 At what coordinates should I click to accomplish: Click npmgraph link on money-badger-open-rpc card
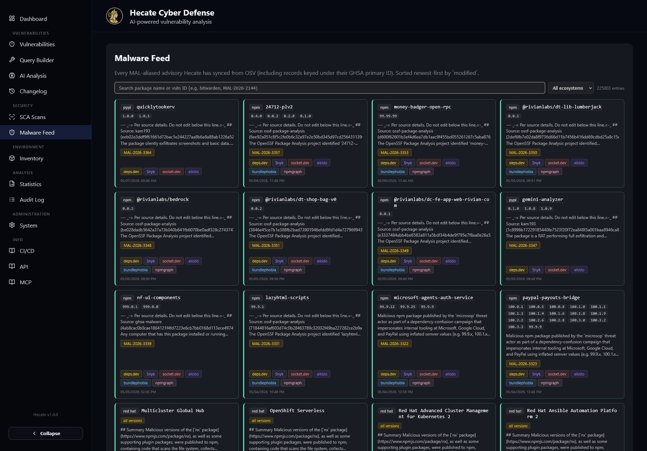421,172
